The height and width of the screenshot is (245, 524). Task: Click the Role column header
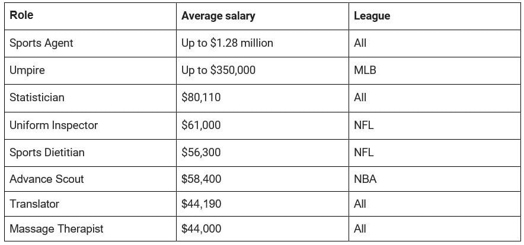21,16
